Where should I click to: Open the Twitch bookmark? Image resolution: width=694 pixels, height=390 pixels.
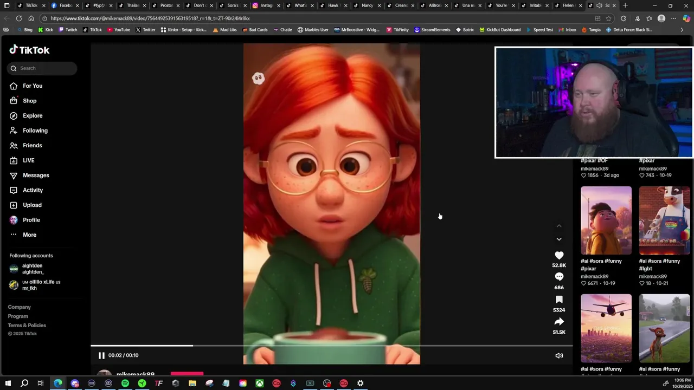coord(68,30)
